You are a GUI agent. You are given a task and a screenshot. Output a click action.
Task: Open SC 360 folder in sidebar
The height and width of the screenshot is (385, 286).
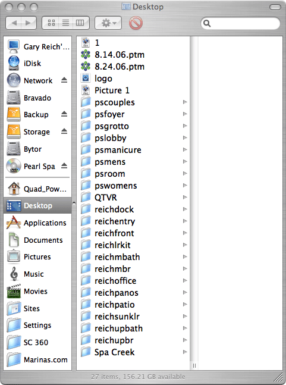pyautogui.click(x=38, y=343)
